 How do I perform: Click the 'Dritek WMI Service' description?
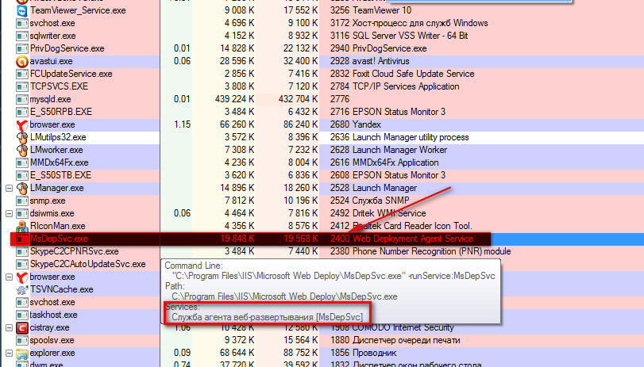point(389,214)
